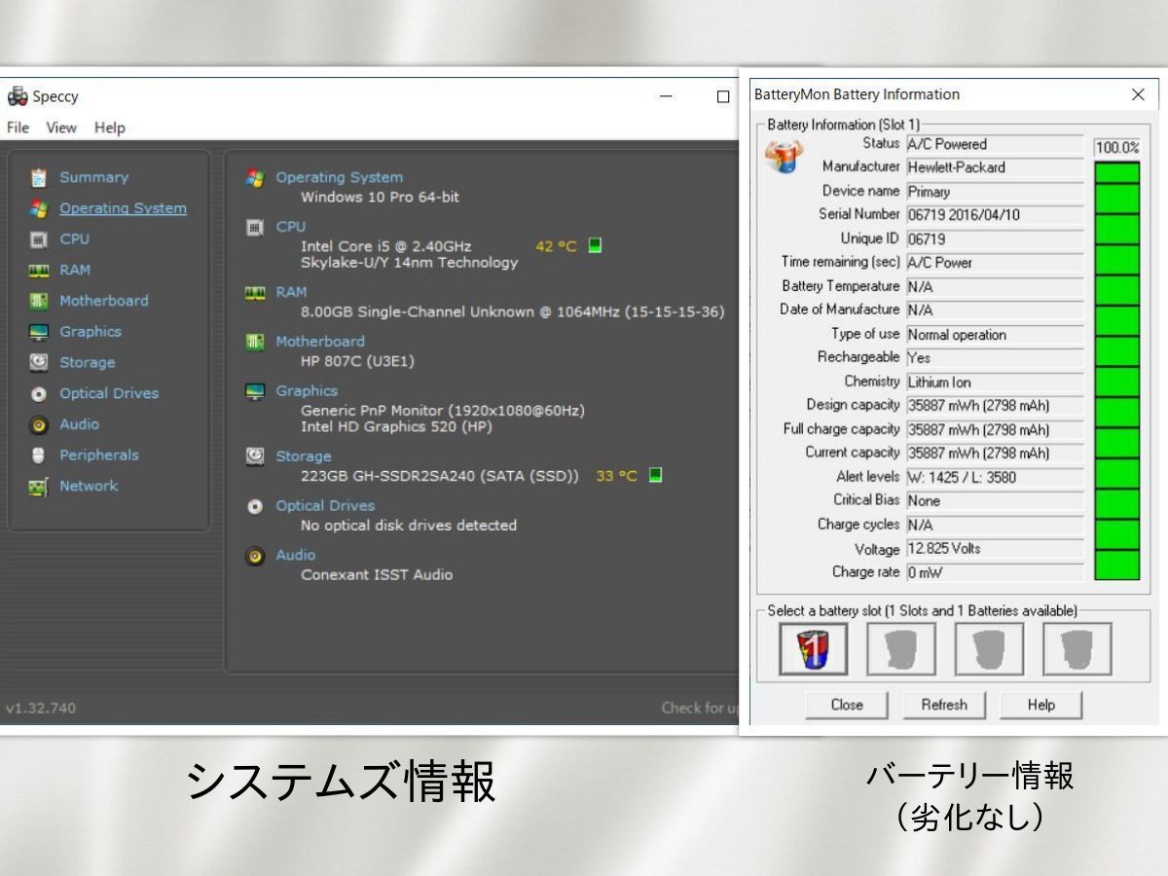This screenshot has height=876, width=1168.
Task: Open the View menu in Speccy
Action: click(61, 128)
